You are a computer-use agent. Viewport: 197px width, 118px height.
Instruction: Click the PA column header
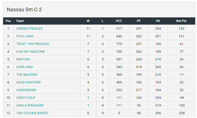coord(158,21)
